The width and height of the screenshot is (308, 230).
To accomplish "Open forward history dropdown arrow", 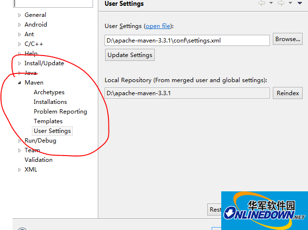I will [290, 3].
